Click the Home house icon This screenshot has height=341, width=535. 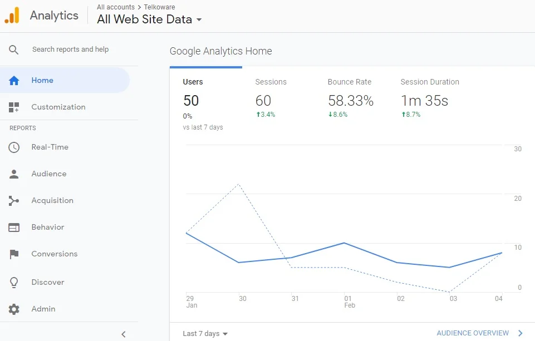(14, 81)
